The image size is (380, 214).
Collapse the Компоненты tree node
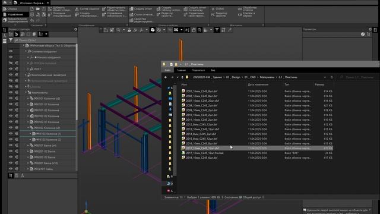26,93
